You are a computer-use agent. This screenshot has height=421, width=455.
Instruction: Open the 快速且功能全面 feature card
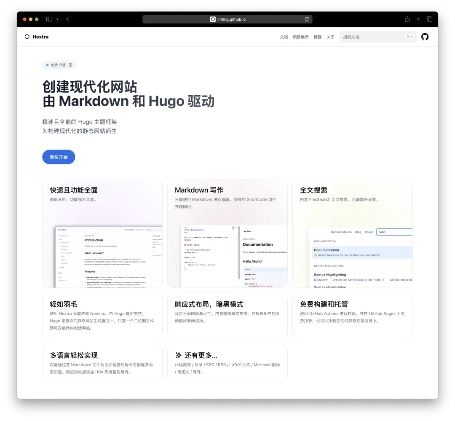(102, 233)
